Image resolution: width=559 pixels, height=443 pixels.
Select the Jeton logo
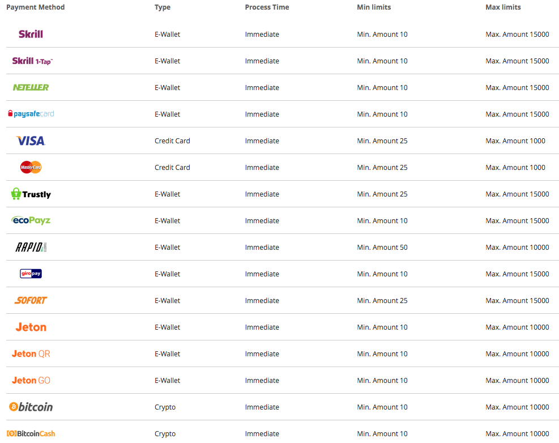coord(31,327)
